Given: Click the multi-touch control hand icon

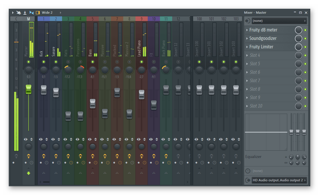Looking at the screenshot, I should 19,13.
